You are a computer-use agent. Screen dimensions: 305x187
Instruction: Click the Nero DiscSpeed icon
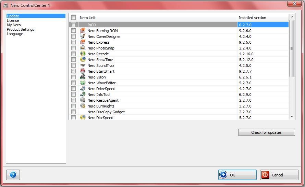(83, 117)
